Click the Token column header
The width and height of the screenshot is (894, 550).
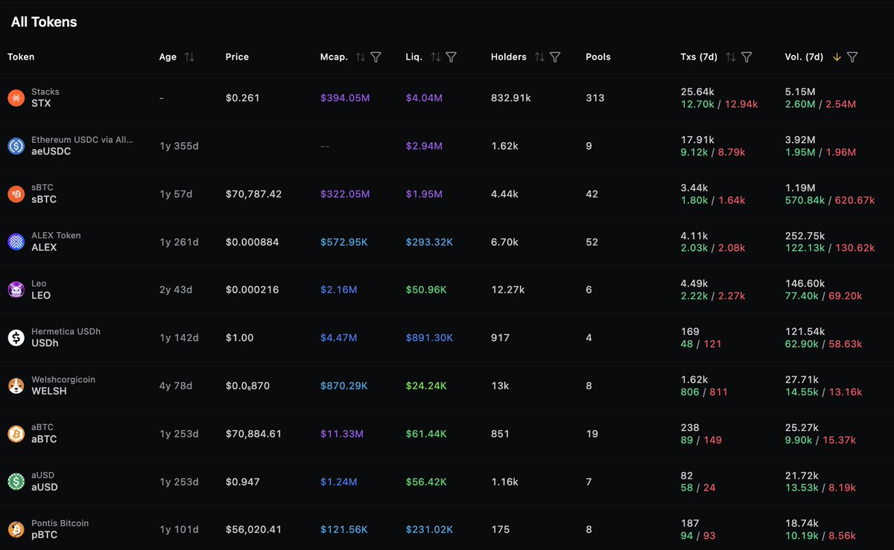(x=21, y=57)
